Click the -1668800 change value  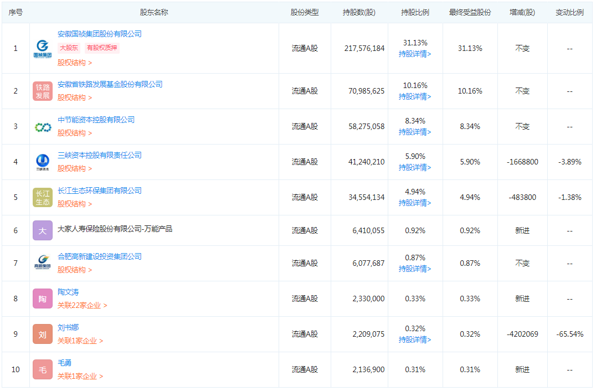click(x=522, y=162)
